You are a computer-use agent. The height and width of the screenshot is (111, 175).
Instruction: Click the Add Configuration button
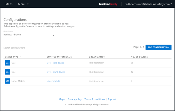pos(159,47)
